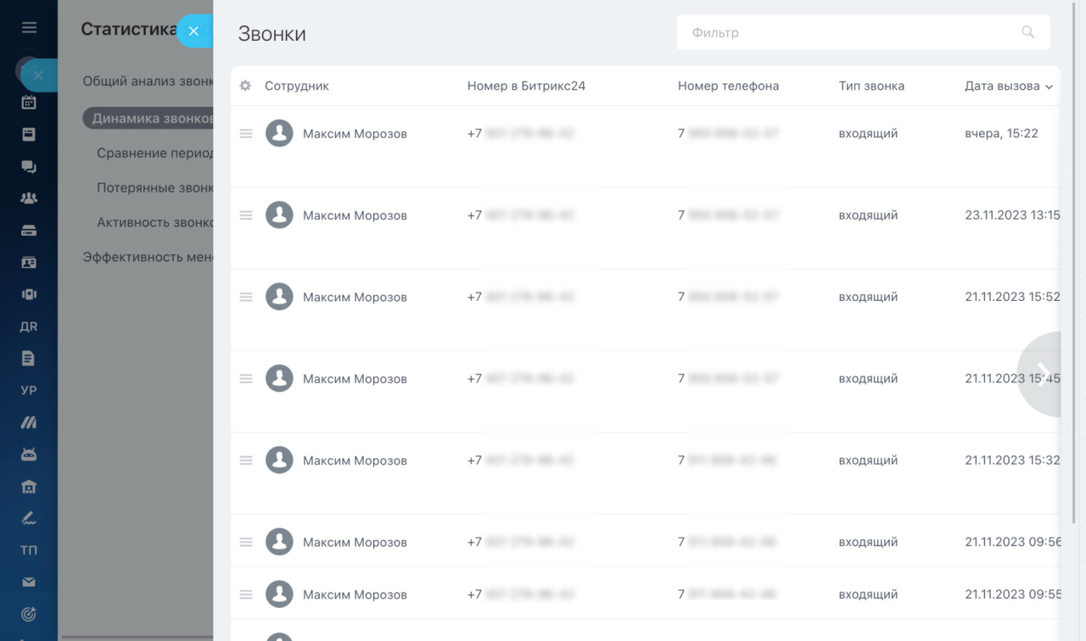Open Сравнение периодов report

154,153
